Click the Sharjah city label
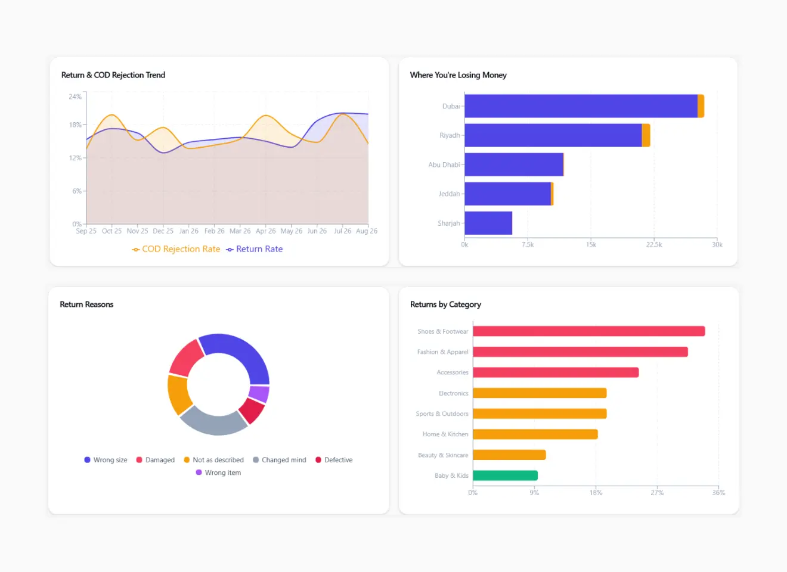The height and width of the screenshot is (572, 787). [449, 223]
